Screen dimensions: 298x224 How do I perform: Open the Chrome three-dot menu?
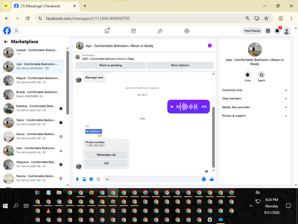point(291,19)
